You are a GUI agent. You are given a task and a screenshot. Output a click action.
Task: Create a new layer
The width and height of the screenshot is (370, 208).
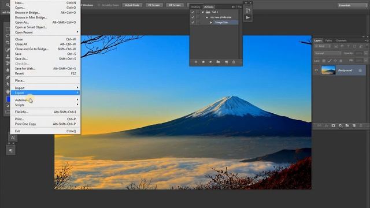click(x=354, y=126)
